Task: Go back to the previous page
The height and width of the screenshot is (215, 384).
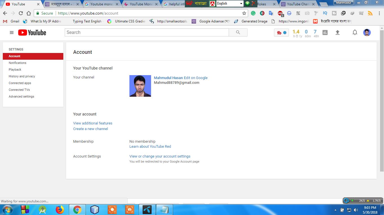Action: click(5, 13)
